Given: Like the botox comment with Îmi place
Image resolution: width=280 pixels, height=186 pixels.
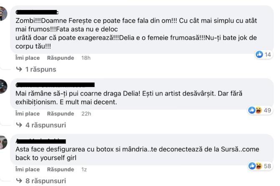Looking at the screenshot, I should pos(28,169).
